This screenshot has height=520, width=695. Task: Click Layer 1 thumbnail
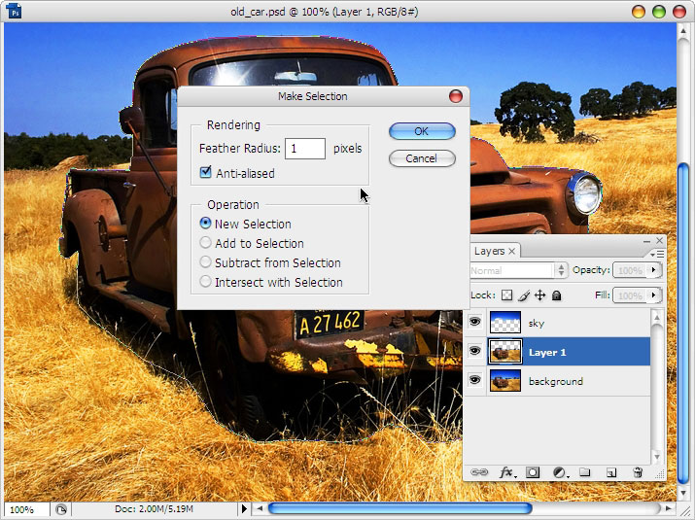(x=505, y=352)
